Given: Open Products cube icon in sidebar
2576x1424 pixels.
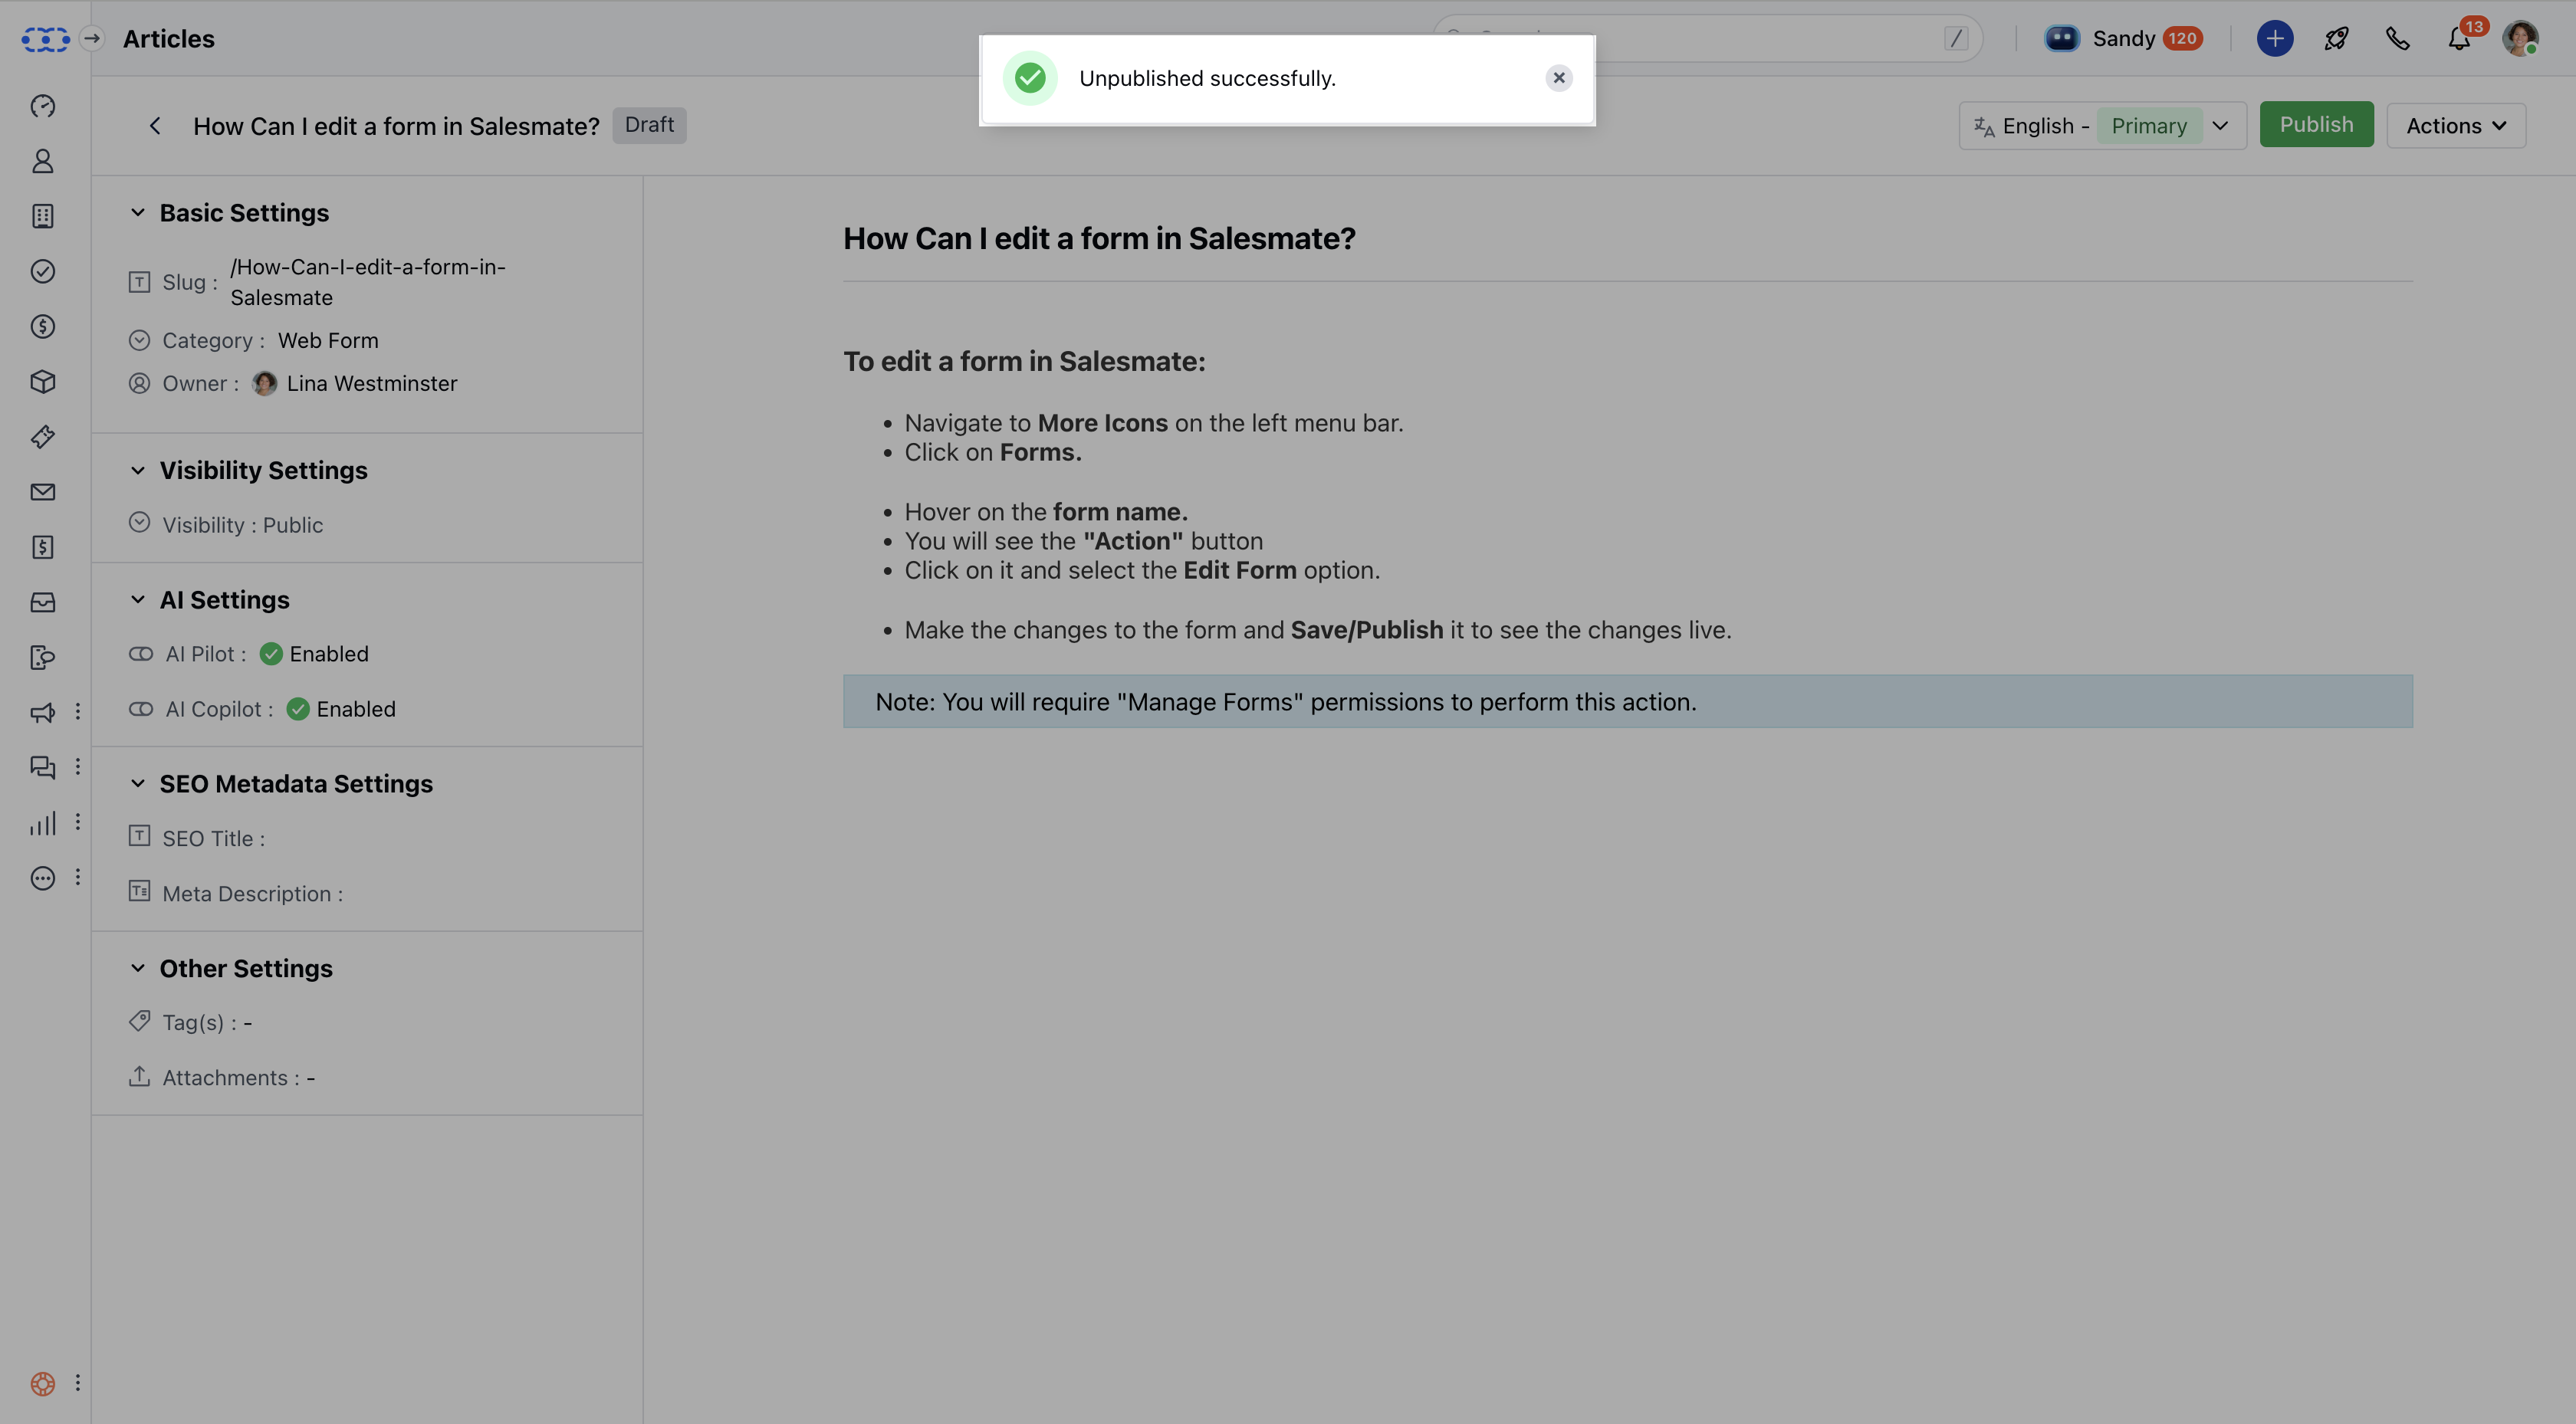Looking at the screenshot, I should (x=42, y=381).
